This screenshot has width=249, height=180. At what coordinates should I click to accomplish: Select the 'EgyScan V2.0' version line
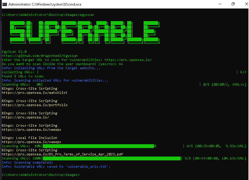(x=14, y=52)
